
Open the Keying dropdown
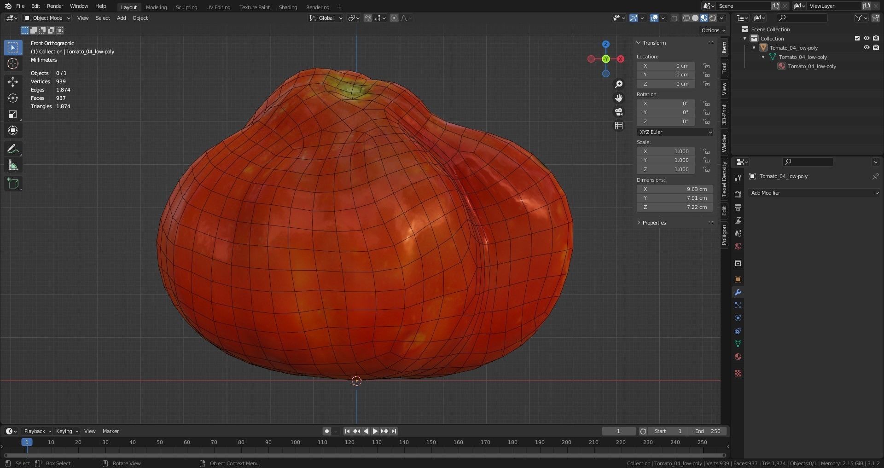pos(67,431)
